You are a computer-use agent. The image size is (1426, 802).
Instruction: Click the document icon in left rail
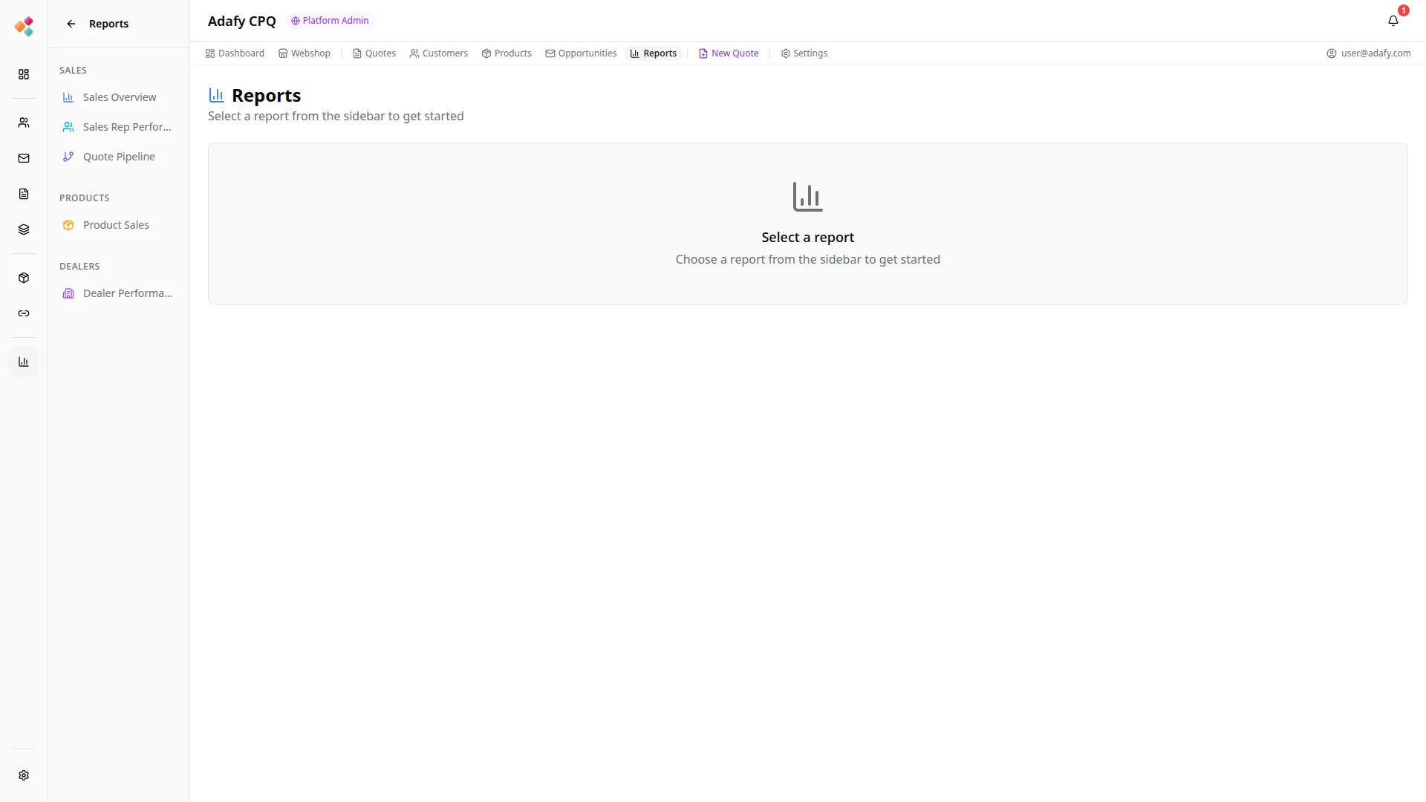pos(24,194)
